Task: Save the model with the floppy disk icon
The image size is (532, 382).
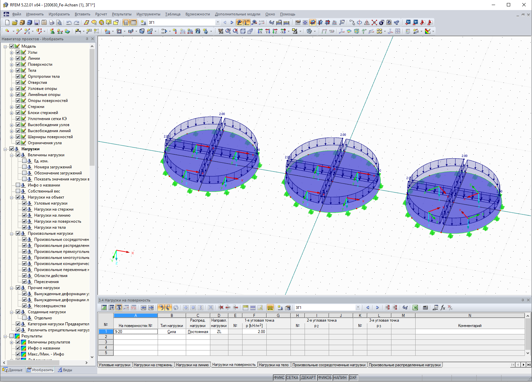Action: click(37, 22)
